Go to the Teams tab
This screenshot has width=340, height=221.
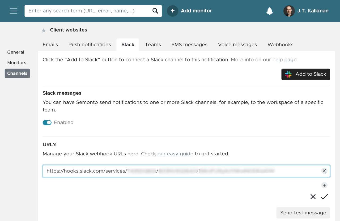pyautogui.click(x=153, y=45)
